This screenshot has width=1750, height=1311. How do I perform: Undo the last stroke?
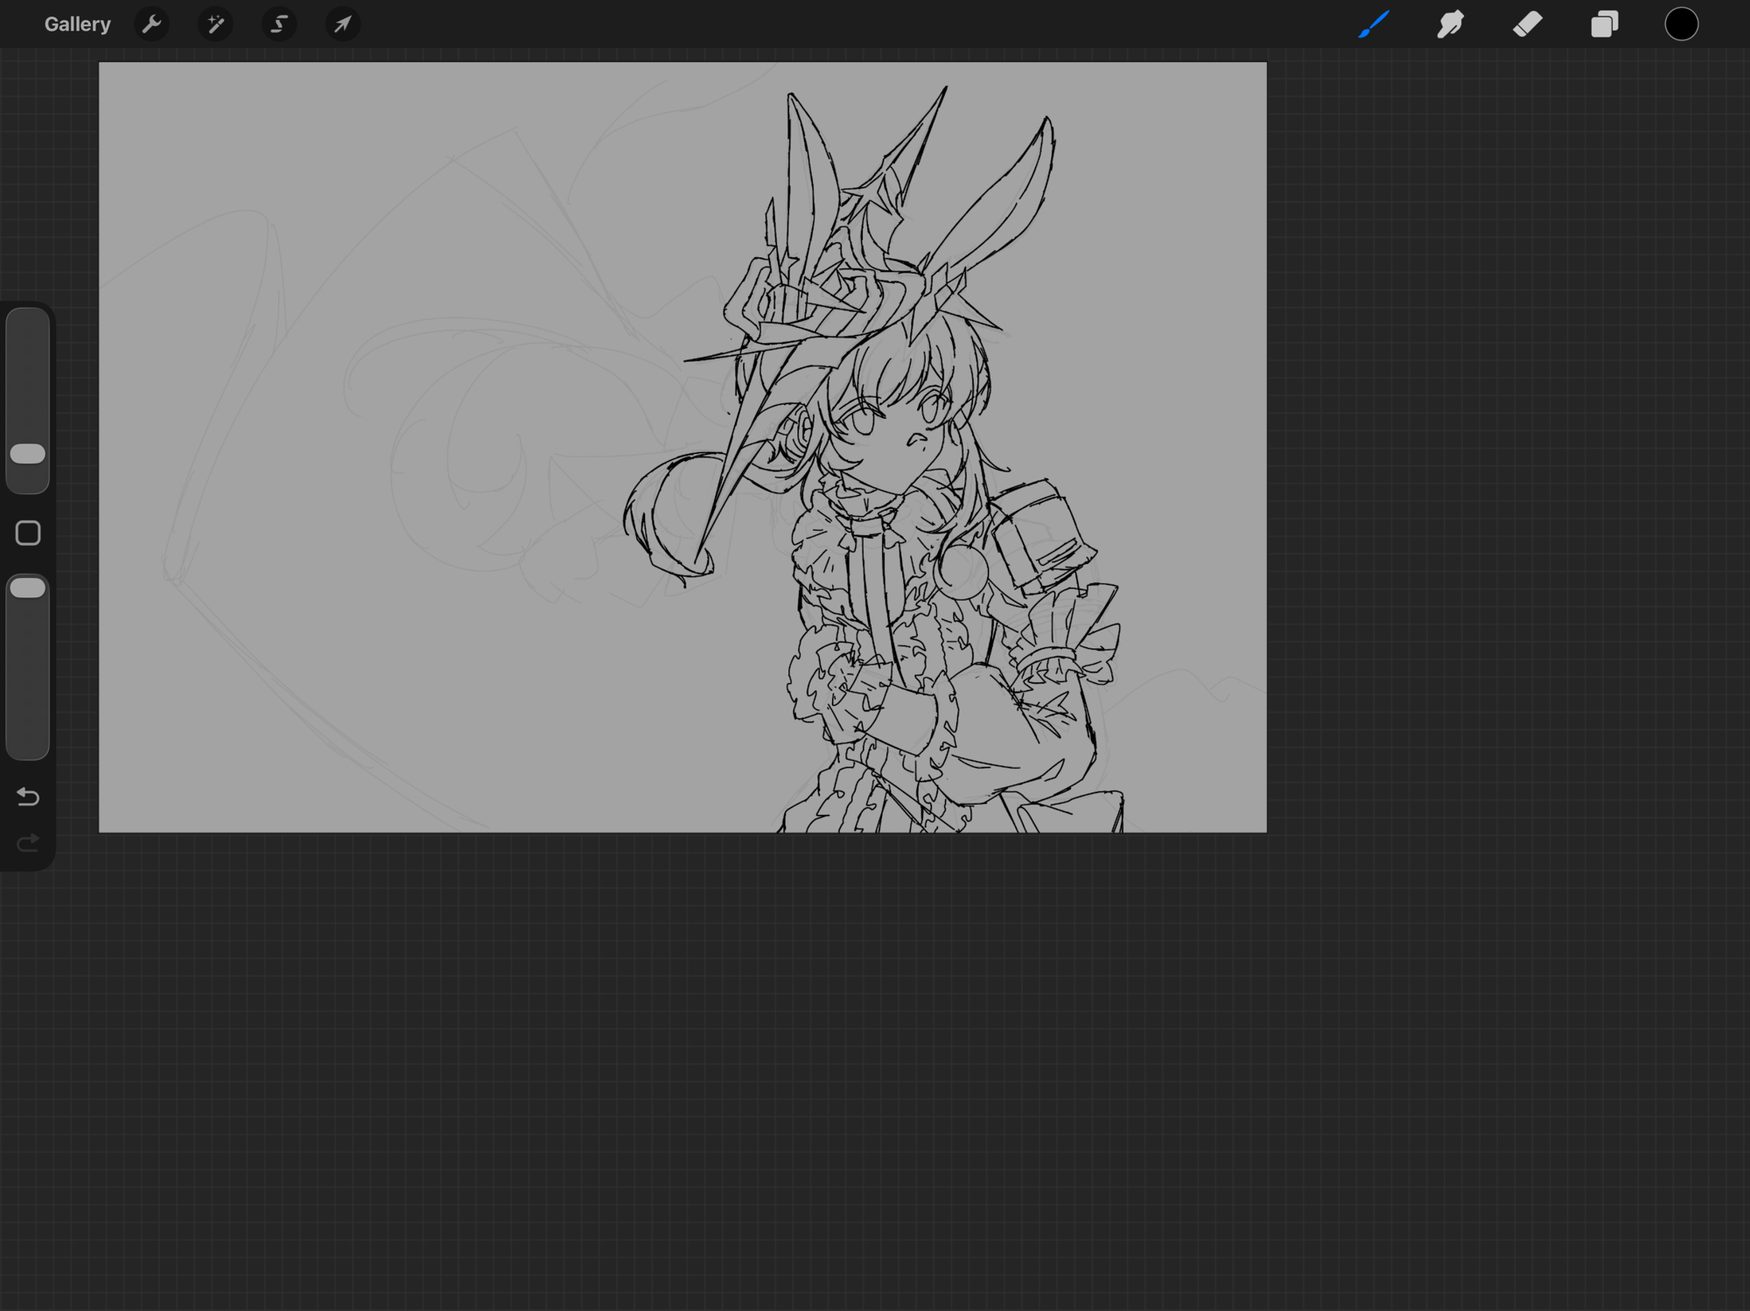coord(28,797)
